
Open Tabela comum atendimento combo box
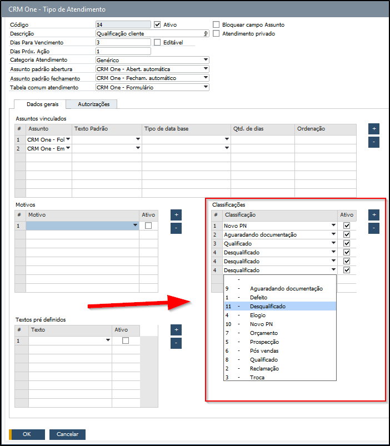coord(206,87)
